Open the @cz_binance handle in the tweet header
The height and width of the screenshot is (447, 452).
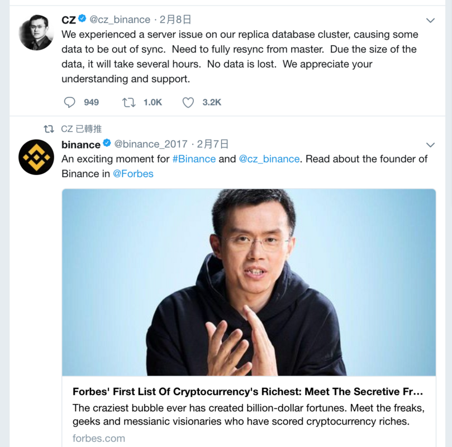pyautogui.click(x=120, y=20)
